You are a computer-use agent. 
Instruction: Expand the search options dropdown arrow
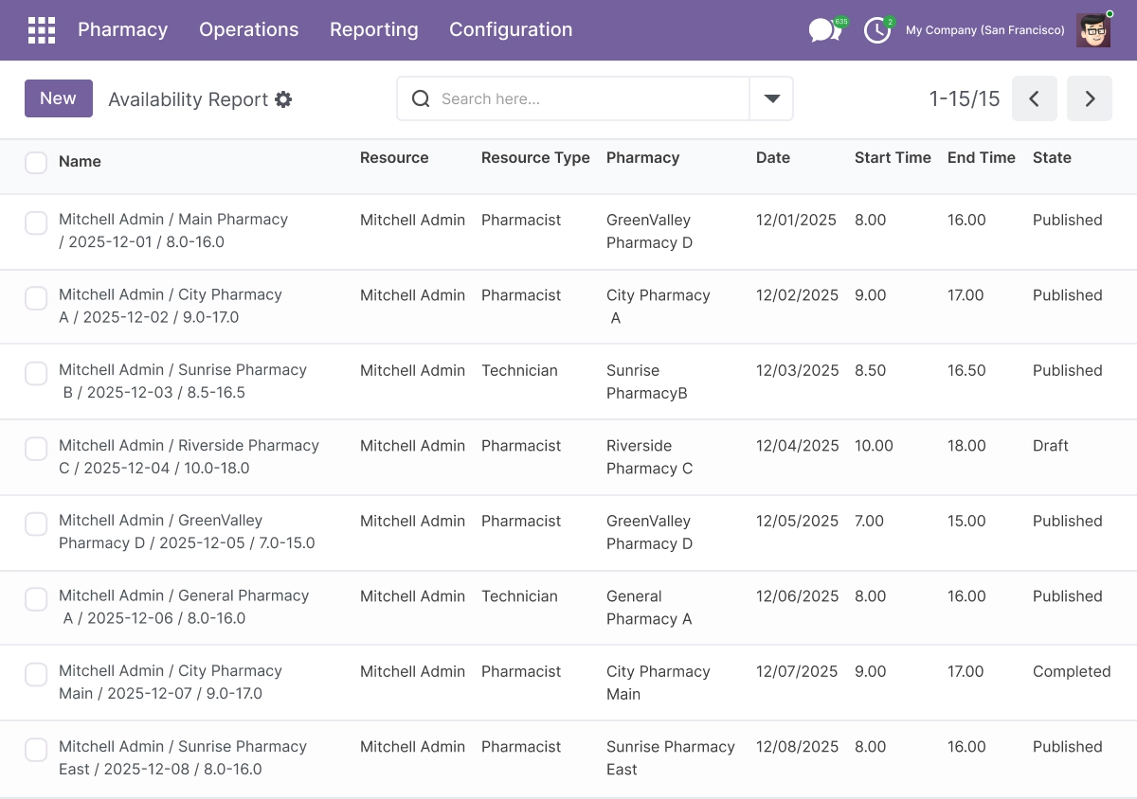pos(771,98)
